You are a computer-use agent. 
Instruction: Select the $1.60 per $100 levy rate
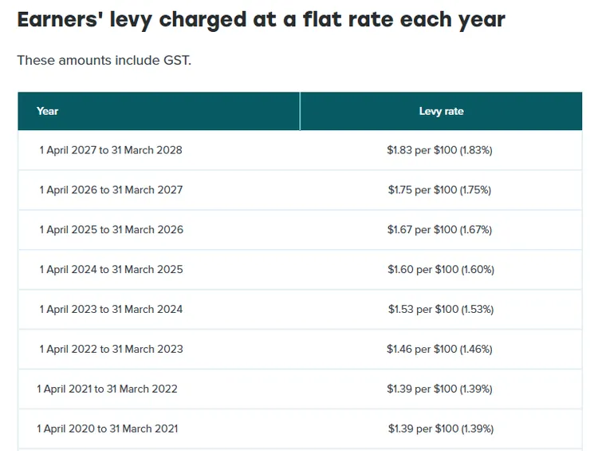tap(441, 270)
